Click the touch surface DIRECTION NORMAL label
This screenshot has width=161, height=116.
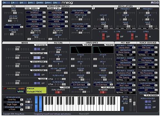[153, 93]
